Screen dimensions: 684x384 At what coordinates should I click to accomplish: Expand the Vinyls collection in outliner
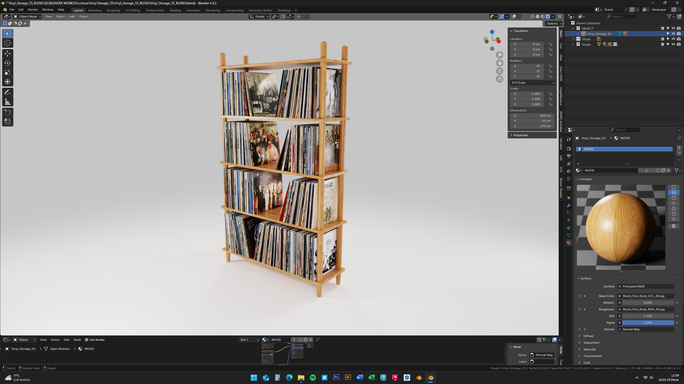[x=573, y=39]
